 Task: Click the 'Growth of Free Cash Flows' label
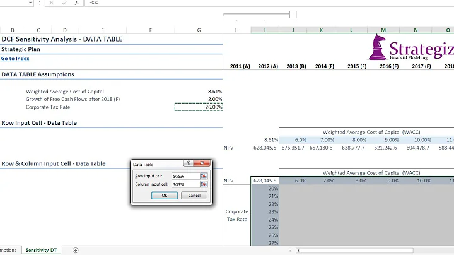pos(73,99)
